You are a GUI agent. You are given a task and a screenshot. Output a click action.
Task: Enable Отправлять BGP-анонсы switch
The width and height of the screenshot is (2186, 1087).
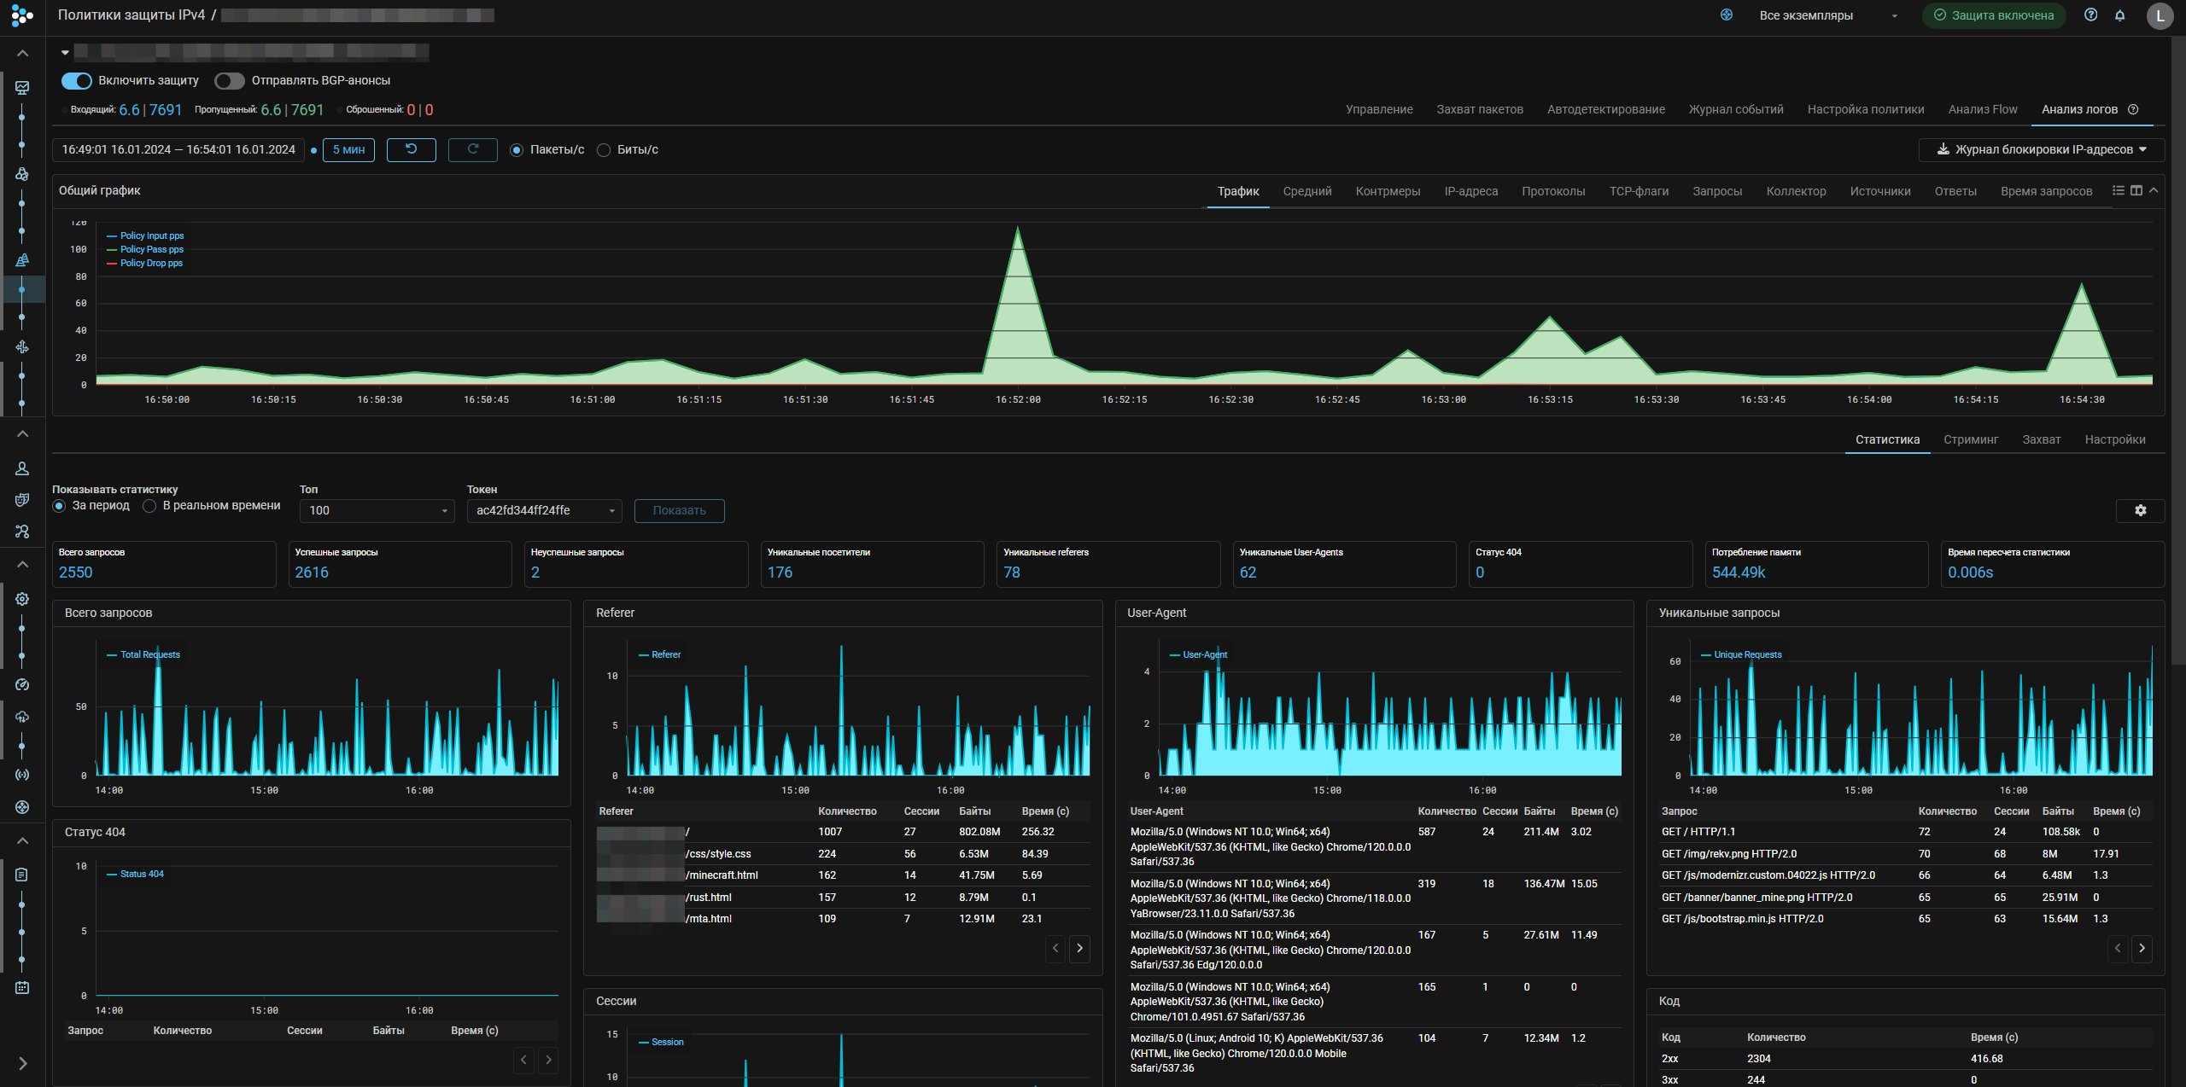click(x=229, y=80)
